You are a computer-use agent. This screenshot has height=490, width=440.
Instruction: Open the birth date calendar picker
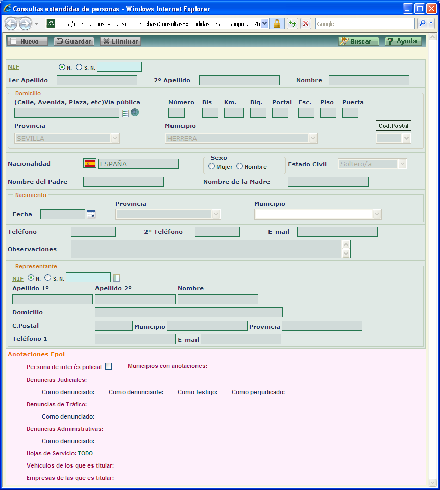pyautogui.click(x=91, y=214)
